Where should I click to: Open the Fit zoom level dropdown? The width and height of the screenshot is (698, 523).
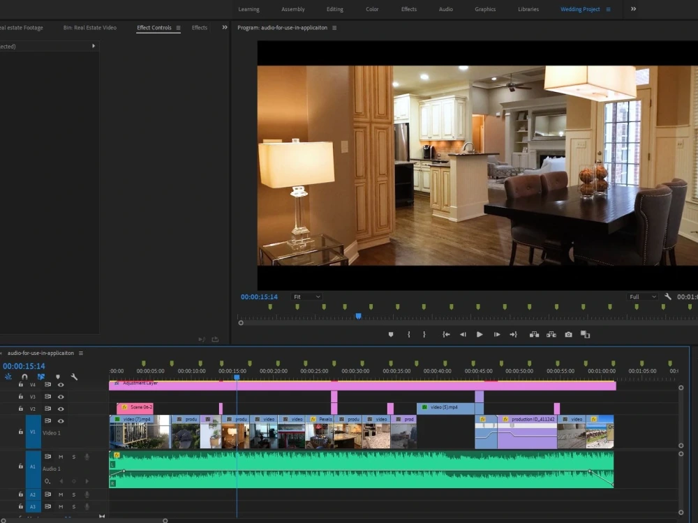(306, 296)
